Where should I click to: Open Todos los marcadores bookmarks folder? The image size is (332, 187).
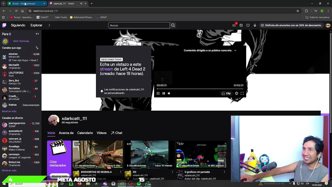pos(317,17)
